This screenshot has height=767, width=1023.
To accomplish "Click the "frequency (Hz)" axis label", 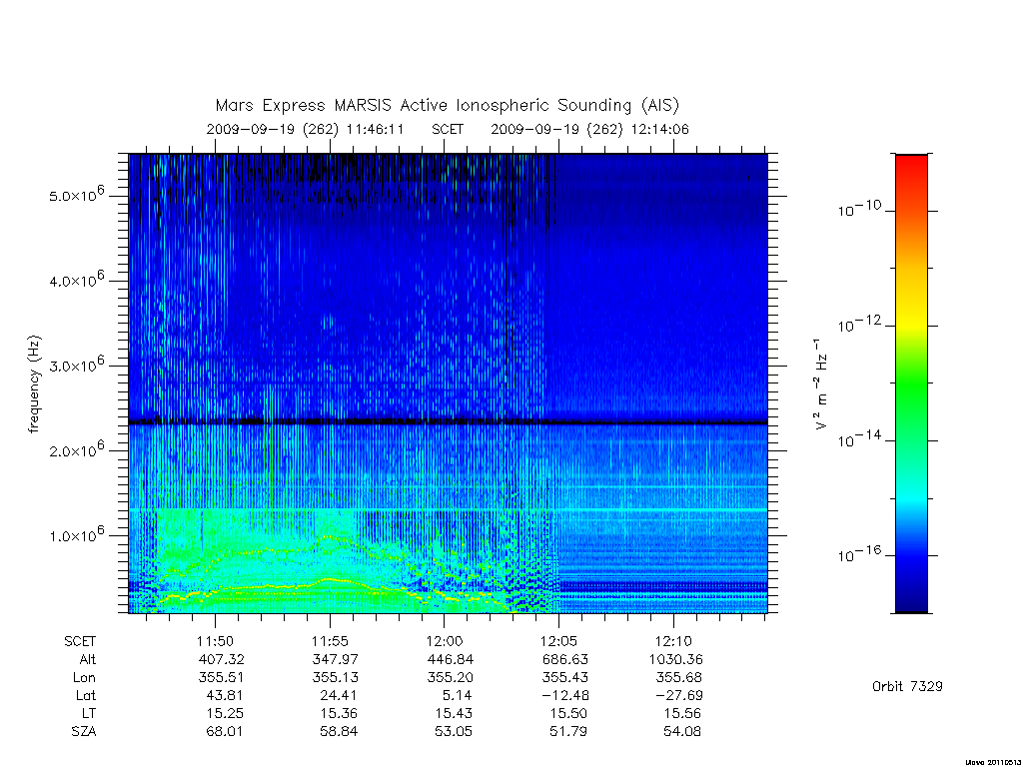I will pos(35,384).
